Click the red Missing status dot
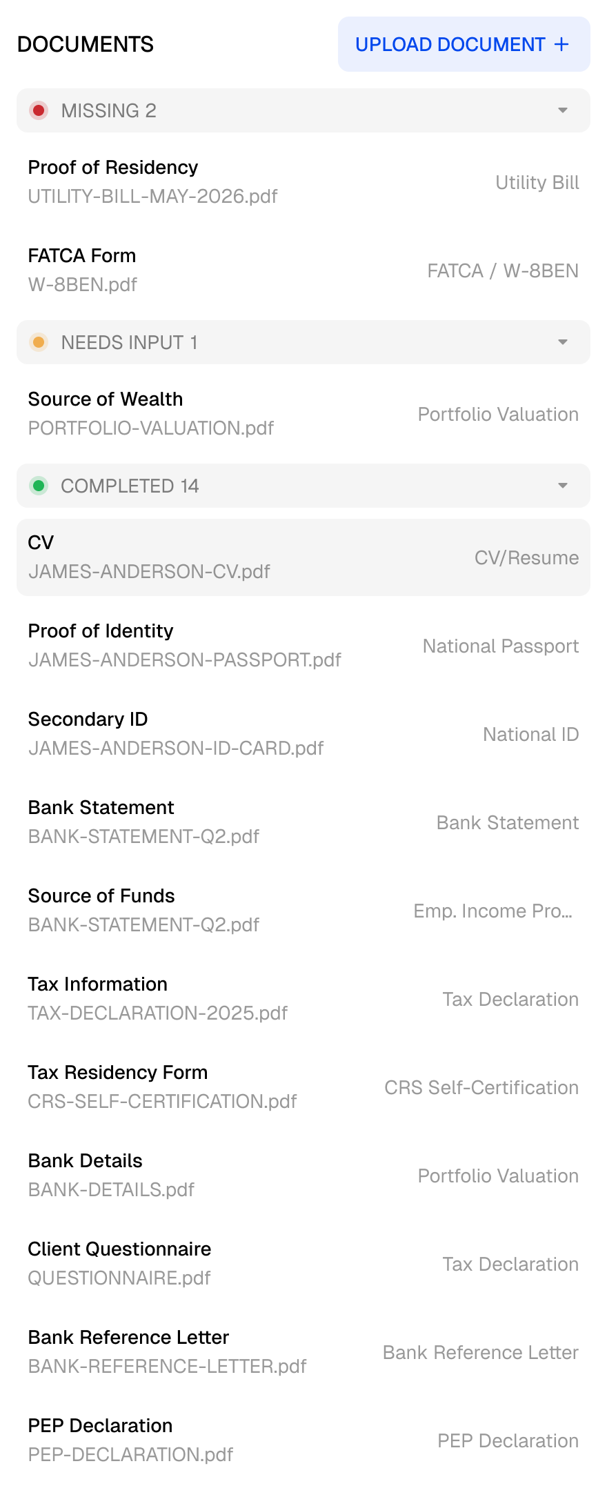Image resolution: width=607 pixels, height=1497 pixels. (39, 110)
